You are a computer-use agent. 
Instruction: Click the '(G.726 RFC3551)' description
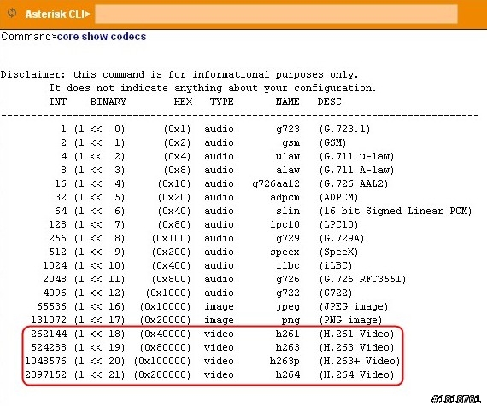point(363,279)
